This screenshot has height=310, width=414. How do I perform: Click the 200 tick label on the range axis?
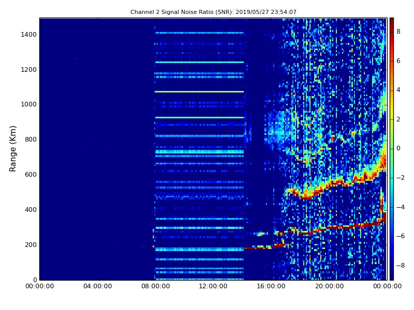pyautogui.click(x=31, y=244)
